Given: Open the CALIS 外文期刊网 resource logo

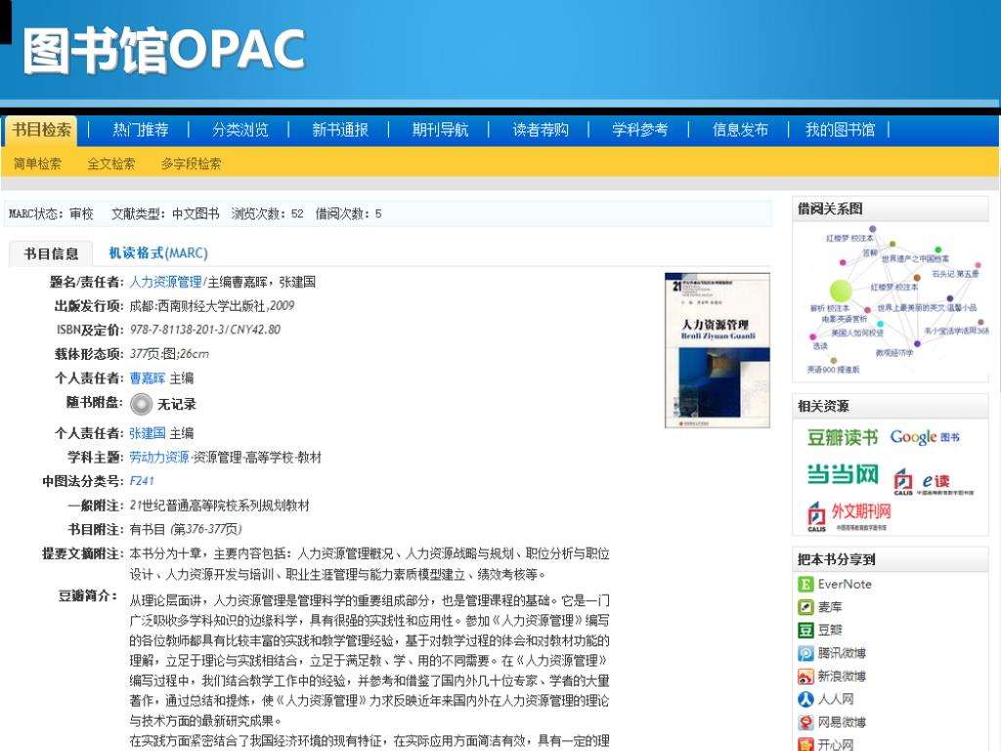Looking at the screenshot, I should point(849,516).
